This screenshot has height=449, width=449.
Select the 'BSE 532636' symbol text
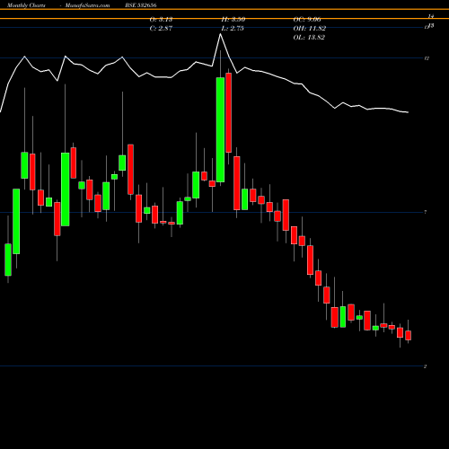coord(141,5)
